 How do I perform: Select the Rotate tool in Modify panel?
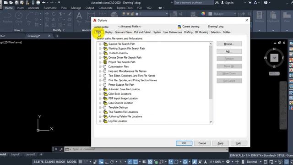(x=54, y=14)
